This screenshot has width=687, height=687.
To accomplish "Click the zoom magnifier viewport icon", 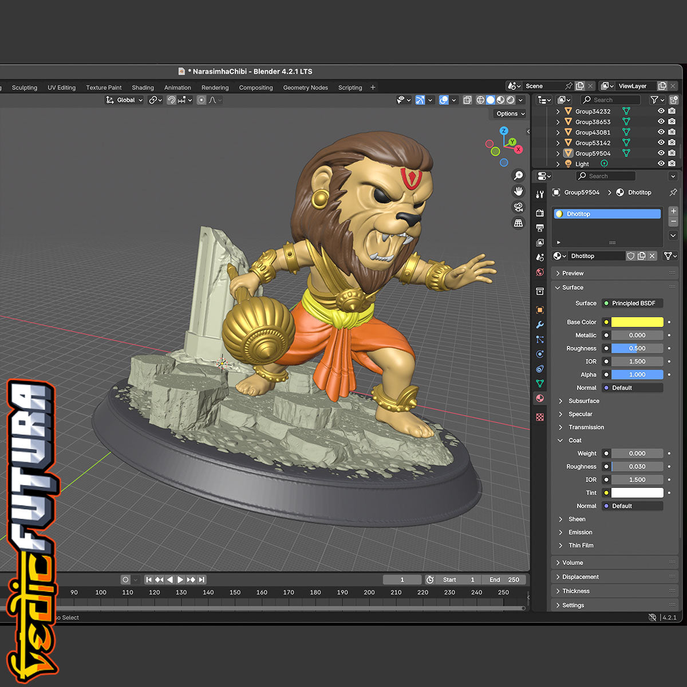I will coord(518,176).
